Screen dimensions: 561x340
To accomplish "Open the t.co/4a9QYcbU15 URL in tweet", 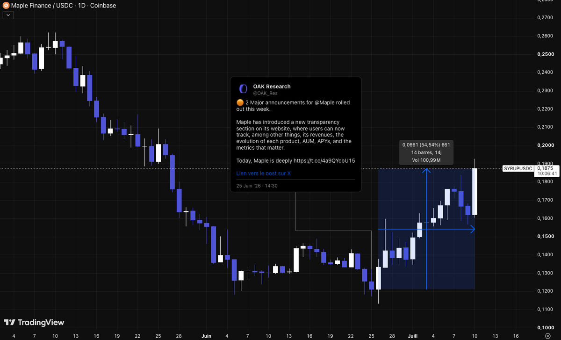I will pyautogui.click(x=324, y=160).
